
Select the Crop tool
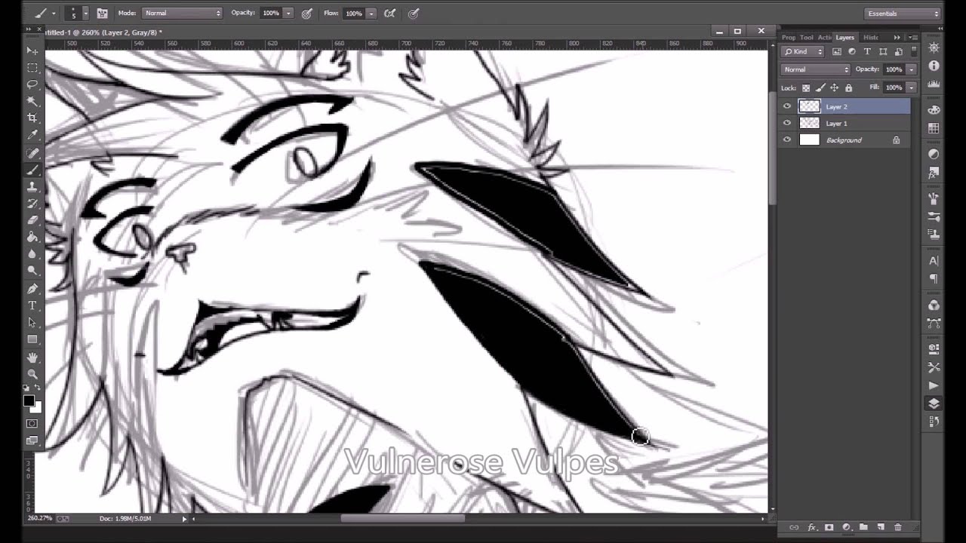[x=32, y=118]
